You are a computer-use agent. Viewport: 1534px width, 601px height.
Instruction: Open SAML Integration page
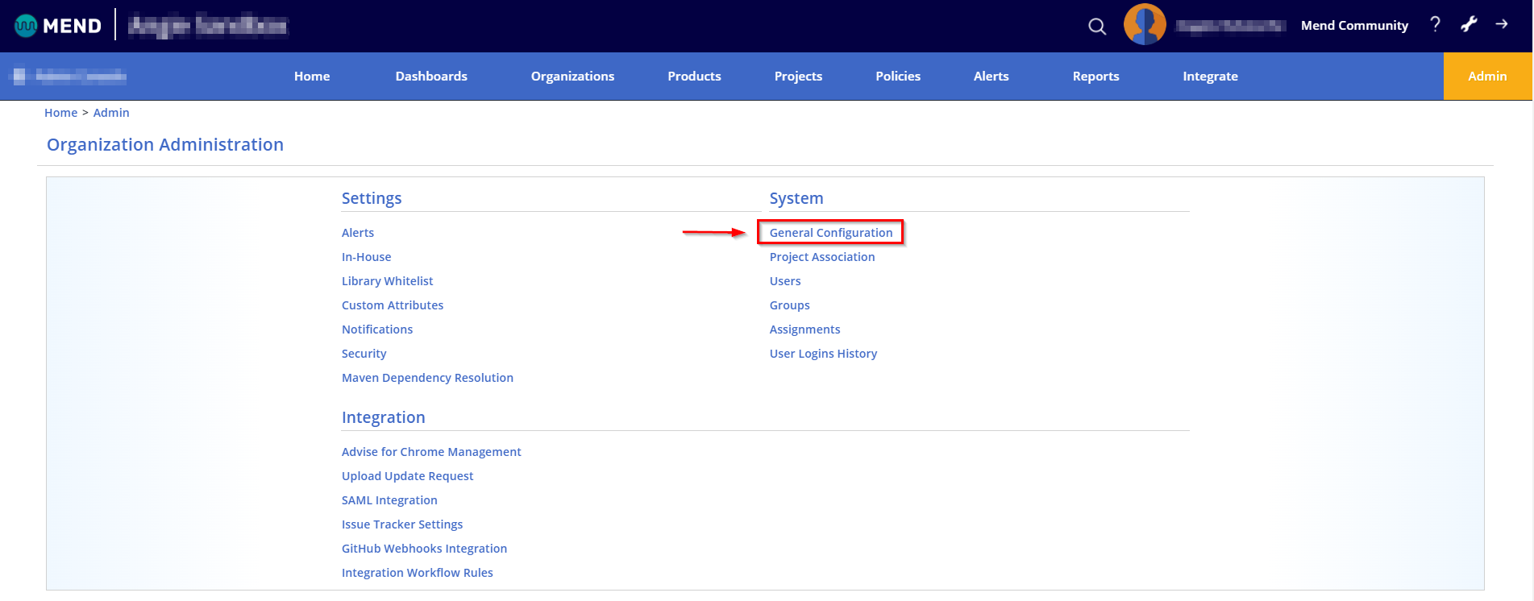(389, 500)
